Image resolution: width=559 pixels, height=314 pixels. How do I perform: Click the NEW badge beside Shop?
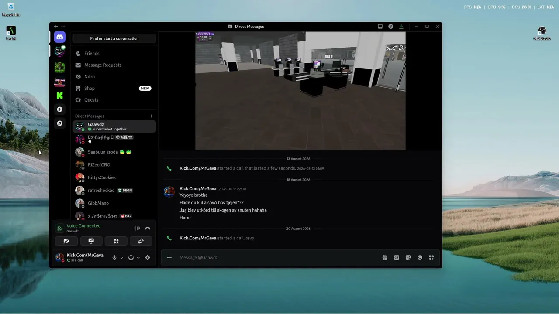(145, 89)
